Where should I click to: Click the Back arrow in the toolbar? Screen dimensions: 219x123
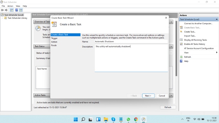pos(2,10)
